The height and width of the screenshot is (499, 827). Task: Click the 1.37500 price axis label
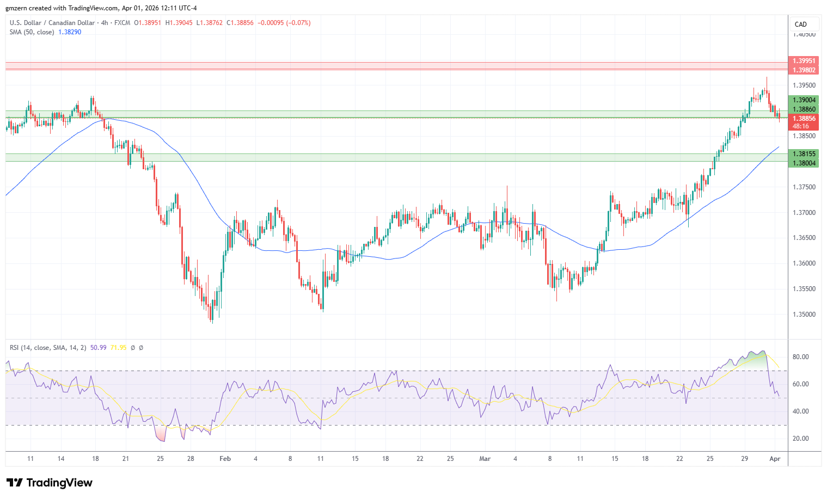click(x=804, y=187)
